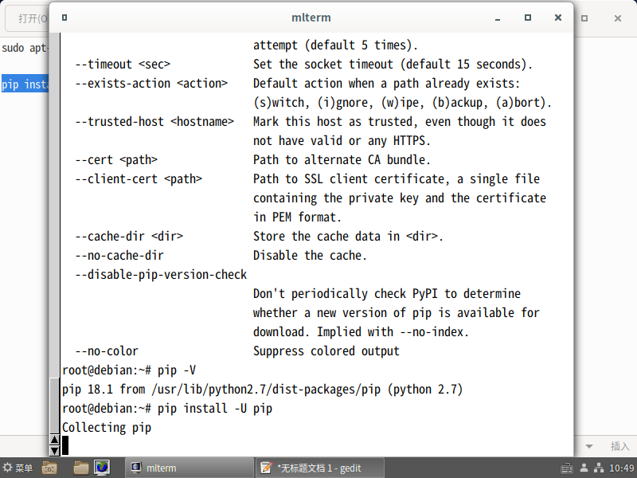Switch to the gedit 无标题文档 1 taskbar entry

(x=318, y=468)
